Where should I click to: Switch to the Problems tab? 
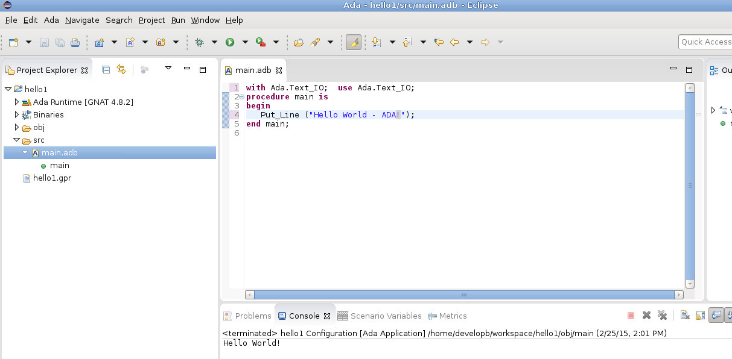(247, 316)
